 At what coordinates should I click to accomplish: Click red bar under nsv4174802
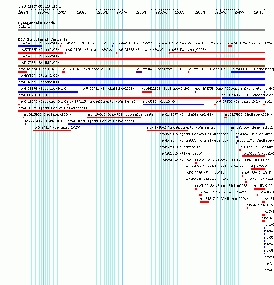(x=168, y=130)
